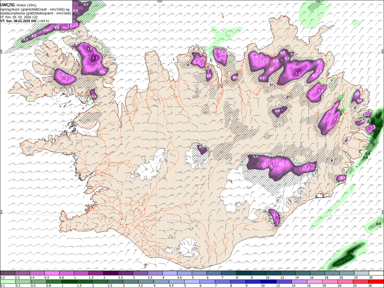Click the bold "VT: Sun. 08.02.2026 04Z" text
Screen dimensions: 384x288
[x=19, y=21]
